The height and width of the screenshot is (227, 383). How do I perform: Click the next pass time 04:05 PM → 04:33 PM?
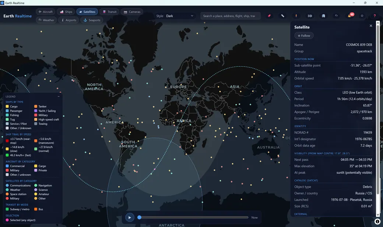coord(356,159)
